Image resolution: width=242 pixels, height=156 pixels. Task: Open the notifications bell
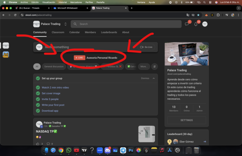[x=196, y=24]
